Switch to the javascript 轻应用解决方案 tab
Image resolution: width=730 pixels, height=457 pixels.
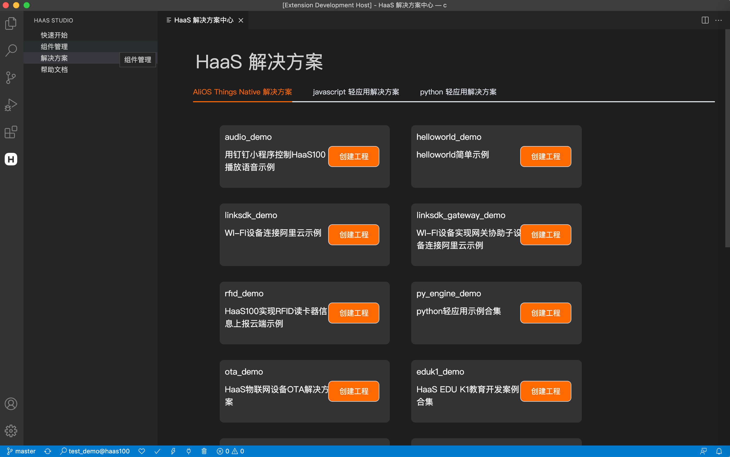click(356, 92)
